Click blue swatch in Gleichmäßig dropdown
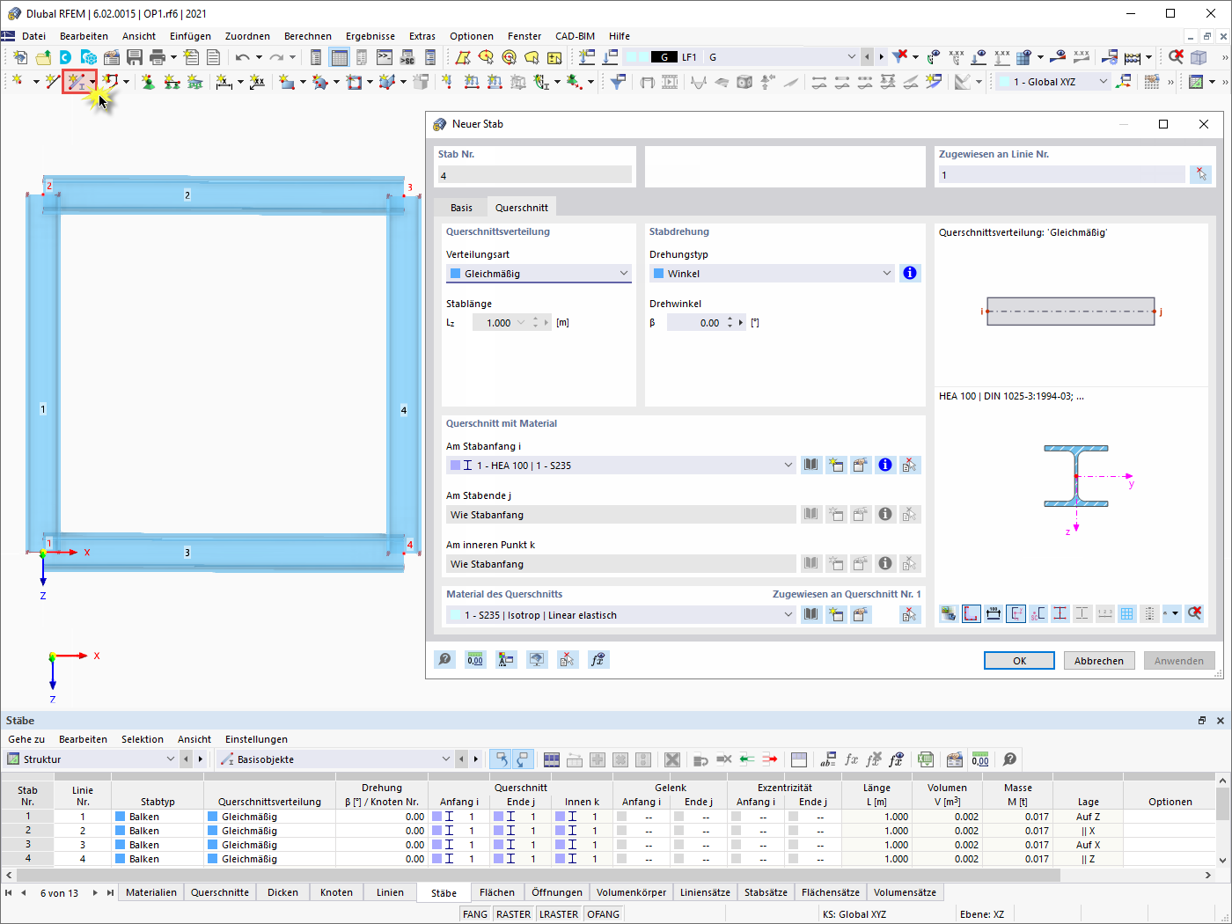Screen dimensions: 1232x924 click(455, 274)
